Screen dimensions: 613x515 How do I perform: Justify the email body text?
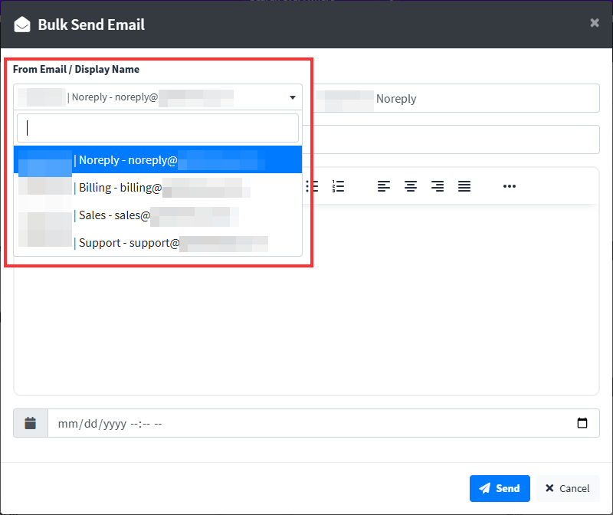click(x=464, y=186)
